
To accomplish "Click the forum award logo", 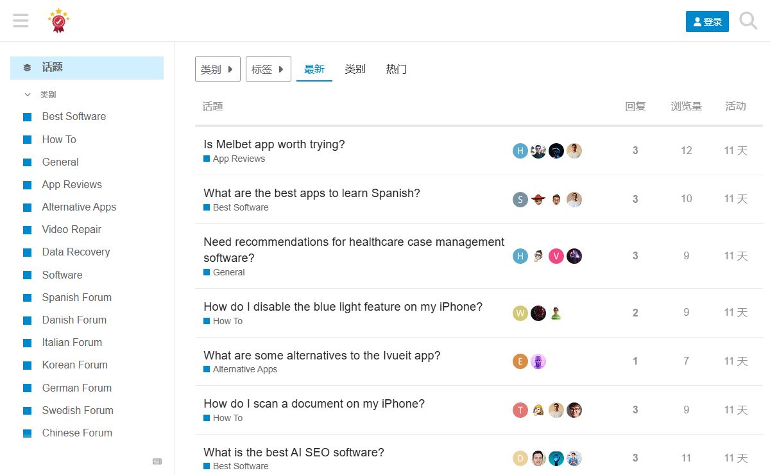I will (x=58, y=21).
